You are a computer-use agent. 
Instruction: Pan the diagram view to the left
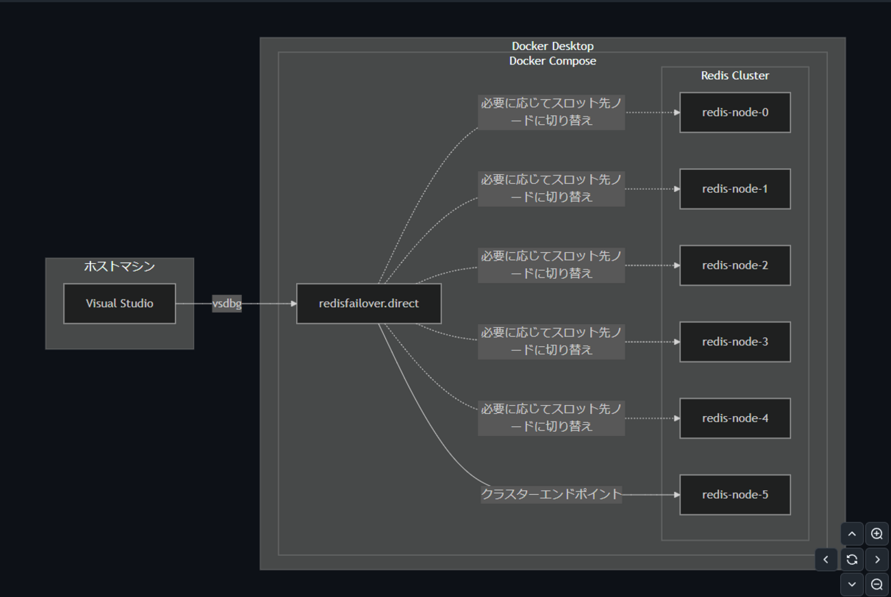click(826, 559)
